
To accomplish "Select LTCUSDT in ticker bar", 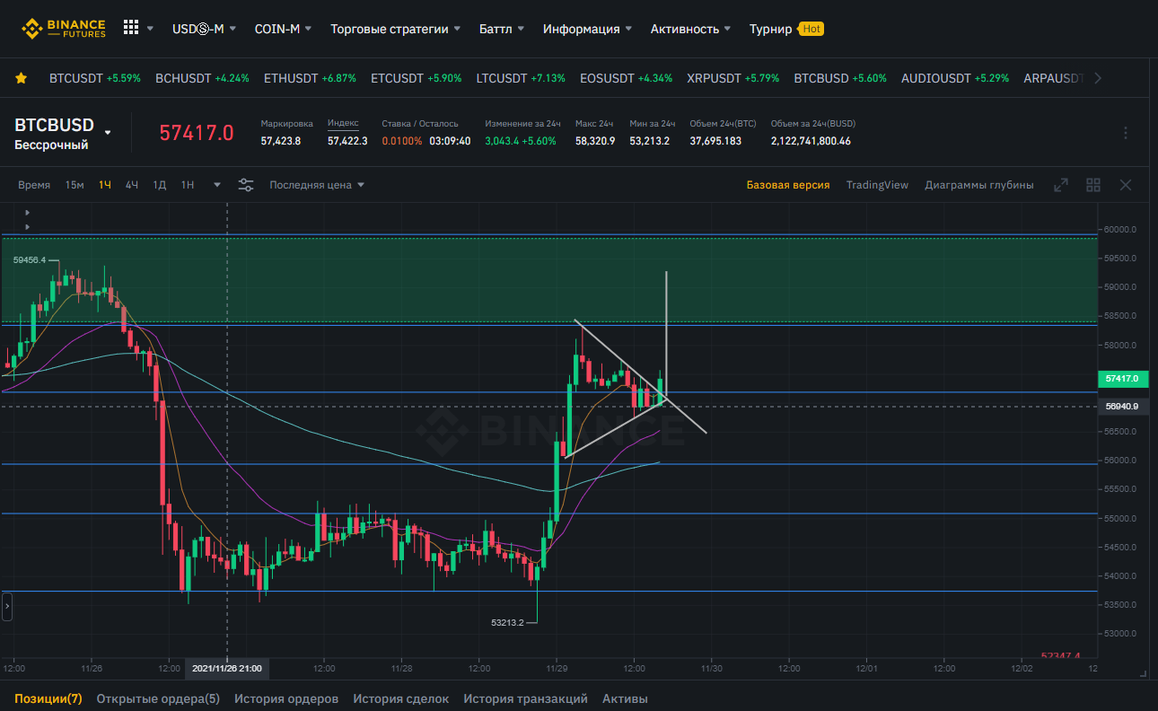I will click(521, 78).
